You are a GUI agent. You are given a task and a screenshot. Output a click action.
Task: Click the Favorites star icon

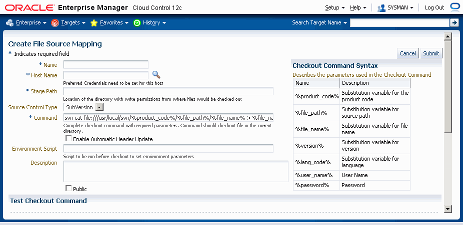(x=94, y=22)
